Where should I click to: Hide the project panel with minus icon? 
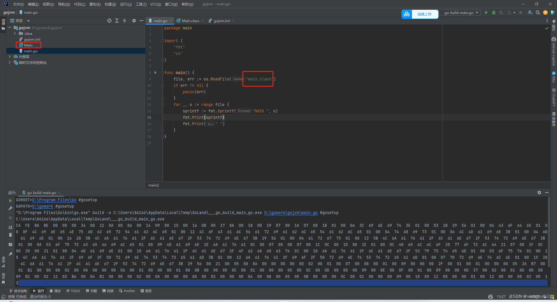(x=142, y=21)
